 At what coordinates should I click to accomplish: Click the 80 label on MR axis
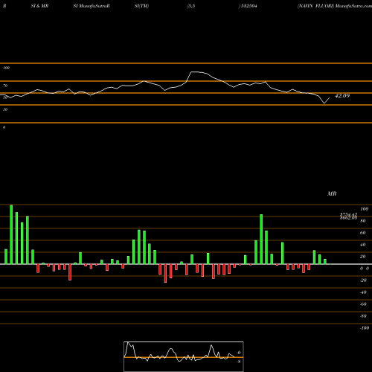pos(363,221)
